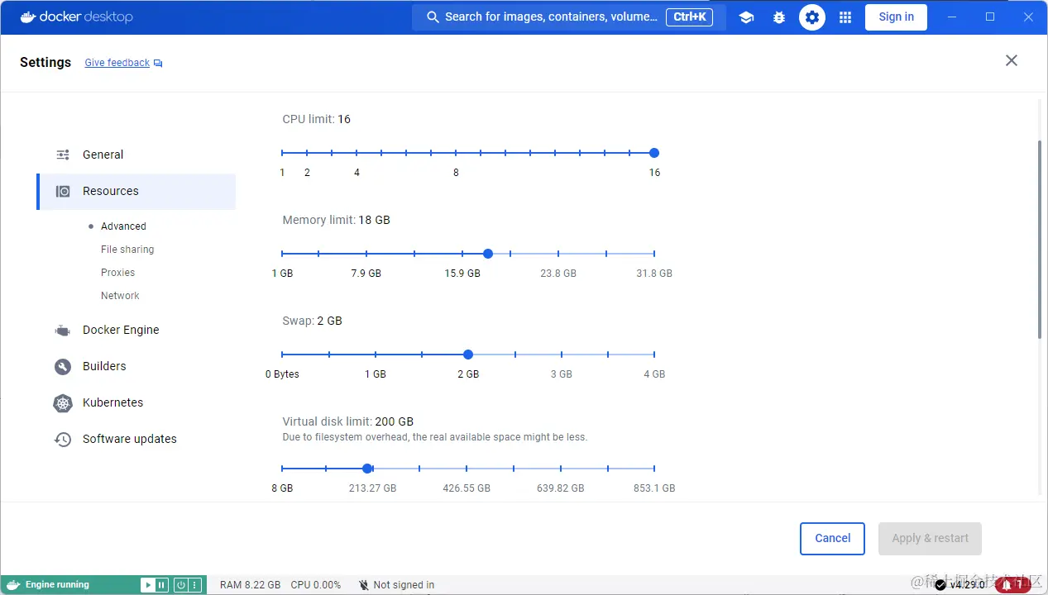The width and height of the screenshot is (1048, 595).
Task: Click the RAM 8.22 GB indicator
Action: [250, 585]
